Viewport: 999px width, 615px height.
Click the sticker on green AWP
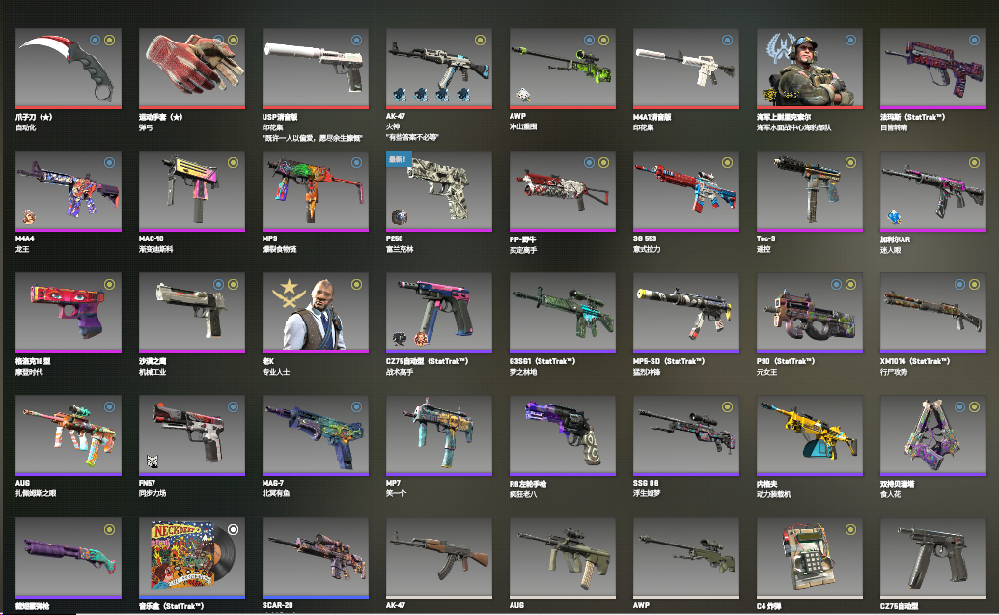(x=523, y=95)
